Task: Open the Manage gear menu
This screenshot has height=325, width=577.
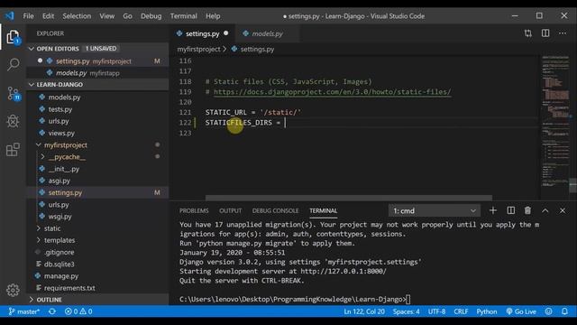Action: (13, 290)
